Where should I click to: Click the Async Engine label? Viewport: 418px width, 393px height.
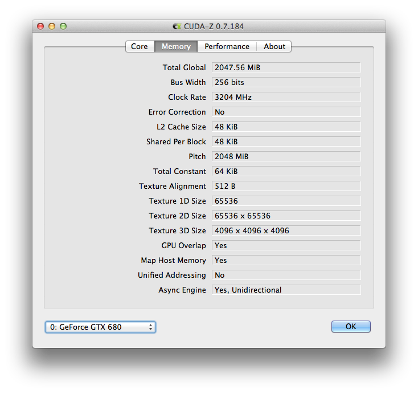[x=182, y=290]
